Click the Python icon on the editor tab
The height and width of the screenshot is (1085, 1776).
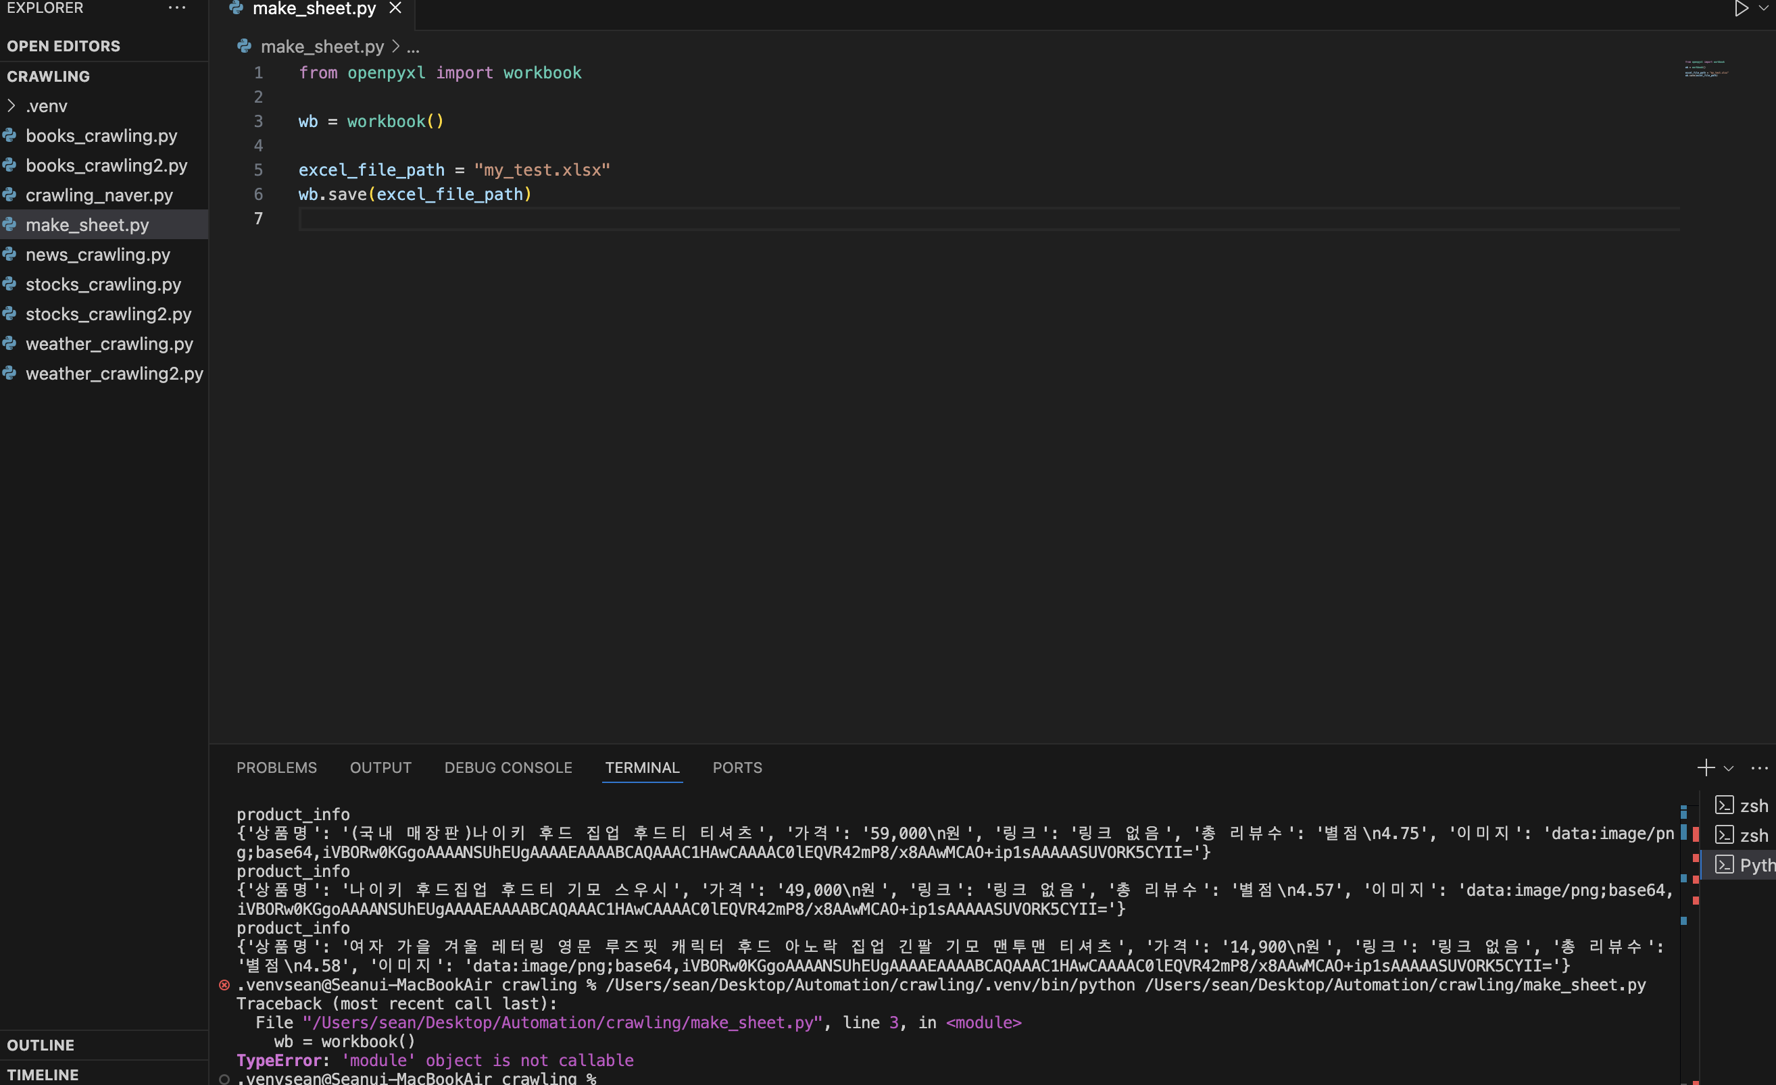[x=236, y=8]
